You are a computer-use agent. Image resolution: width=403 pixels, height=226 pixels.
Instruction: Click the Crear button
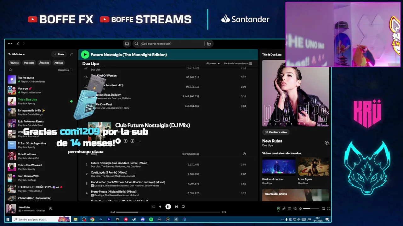pyautogui.click(x=59, y=54)
